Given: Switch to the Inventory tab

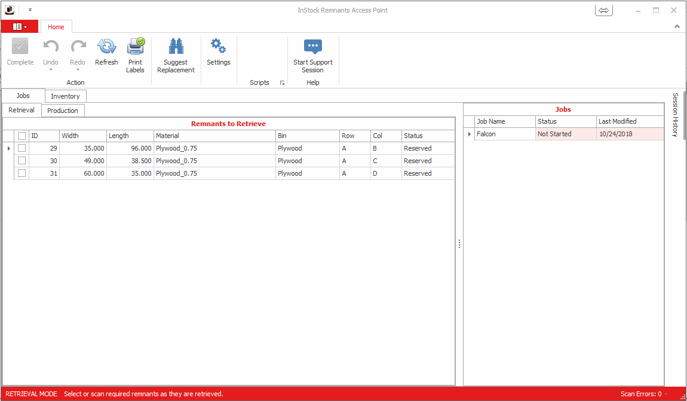Looking at the screenshot, I should click(65, 96).
